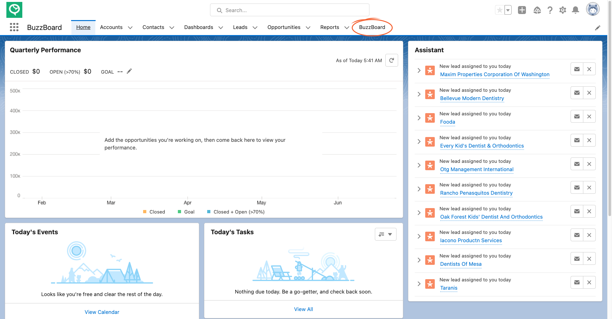The image size is (612, 319).
Task: Click the BuzzBoard logo icon
Action: [14, 10]
